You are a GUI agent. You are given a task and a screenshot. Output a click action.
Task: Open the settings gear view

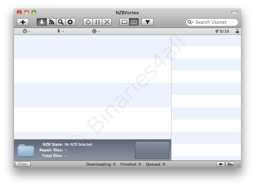70,22
